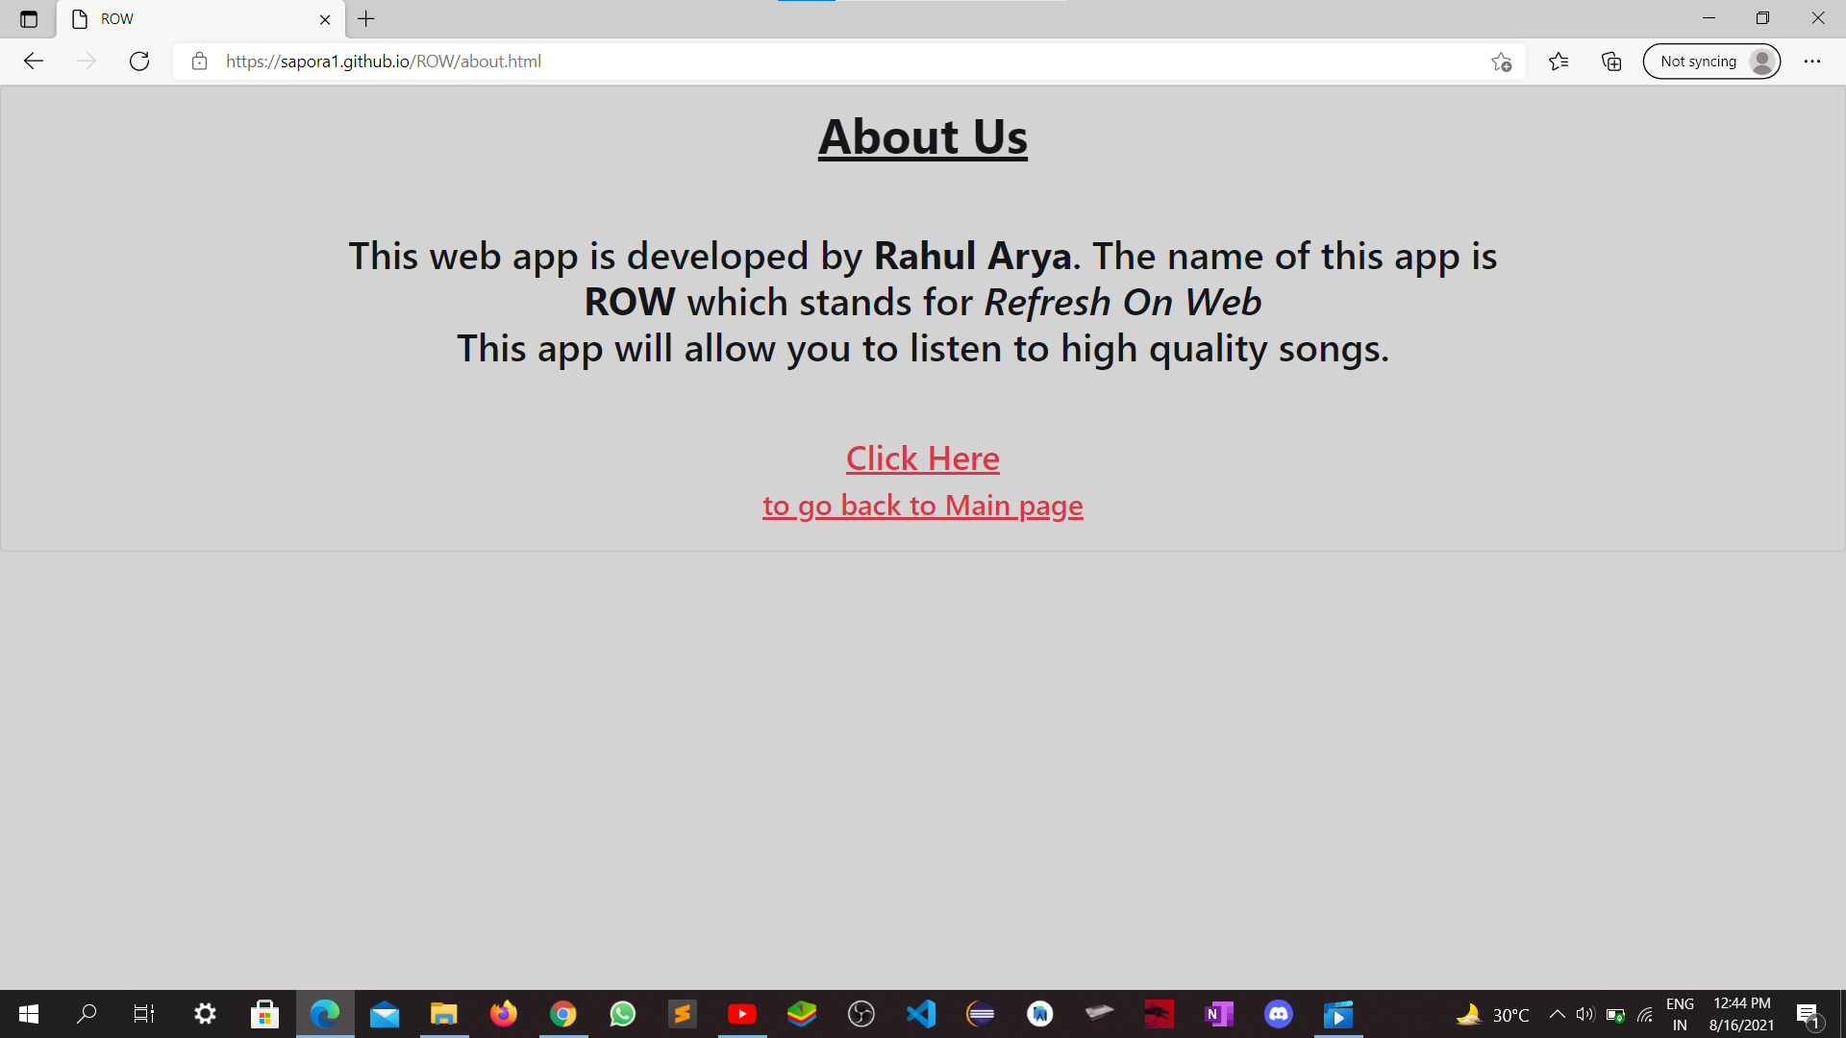1846x1038 pixels.
Task: Open the notification center
Action: [x=1808, y=1015]
